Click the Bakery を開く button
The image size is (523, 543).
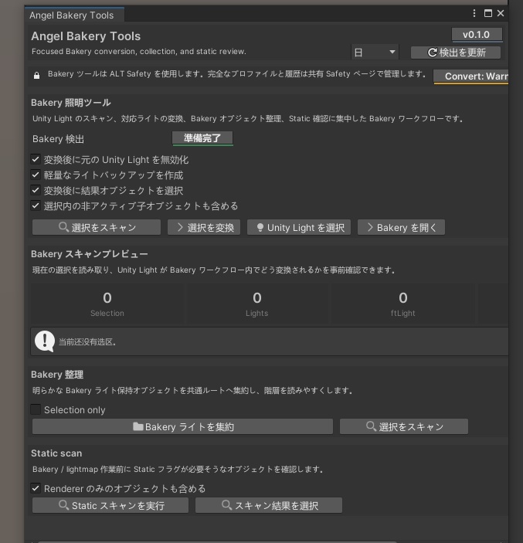point(401,228)
